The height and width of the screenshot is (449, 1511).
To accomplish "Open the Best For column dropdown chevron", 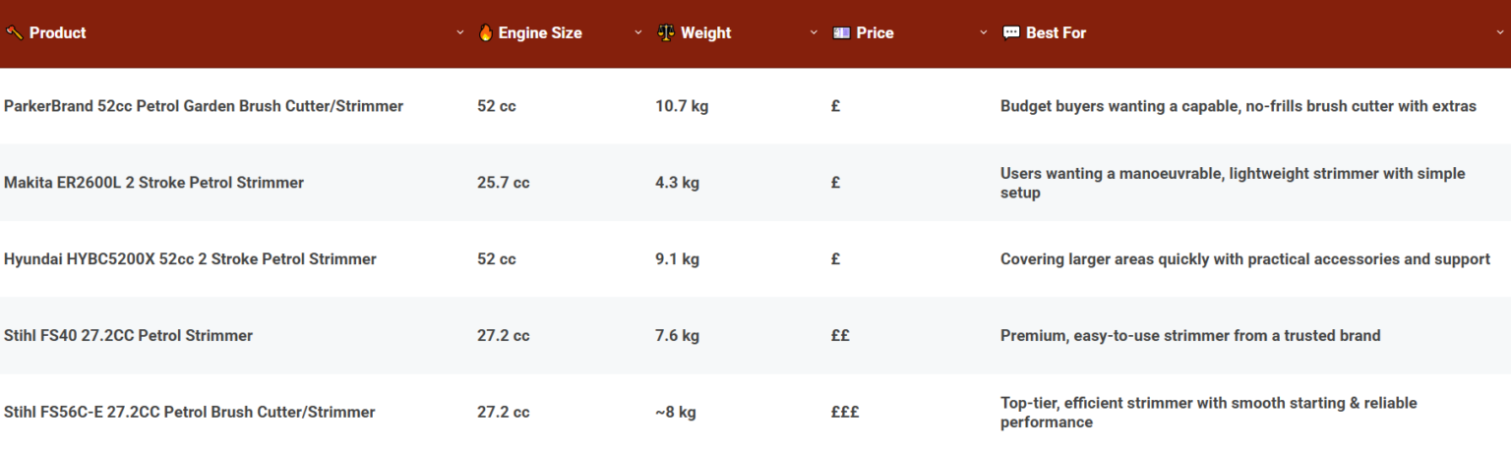I will tap(1499, 32).
